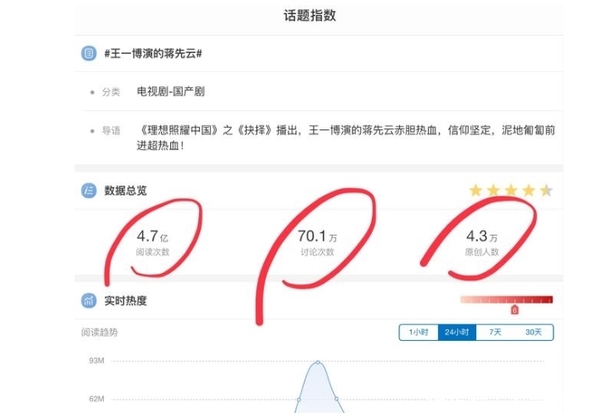The image size is (595, 413).
Task: Click the 4.7亿 read count value
Action: (152, 236)
